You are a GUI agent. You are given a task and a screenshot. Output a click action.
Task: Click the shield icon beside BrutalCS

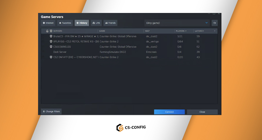point(51,36)
